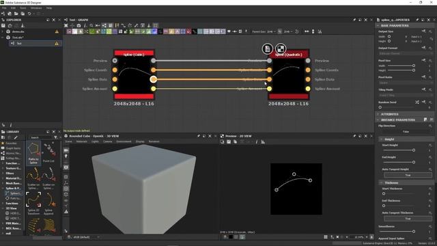Screen dimensions: 437x246
Task: Collapse the Base Parameters section
Action: (378, 25)
